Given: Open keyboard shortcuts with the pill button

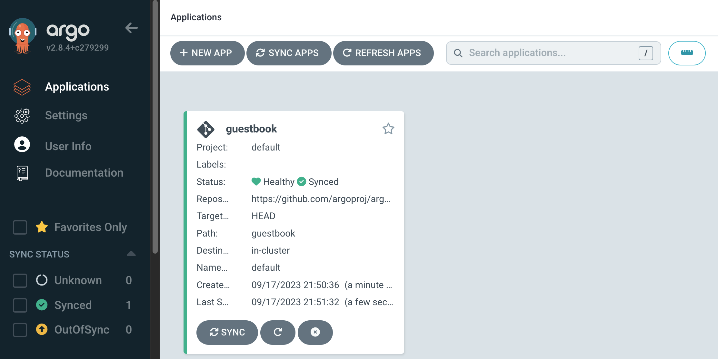Looking at the screenshot, I should coord(687,53).
